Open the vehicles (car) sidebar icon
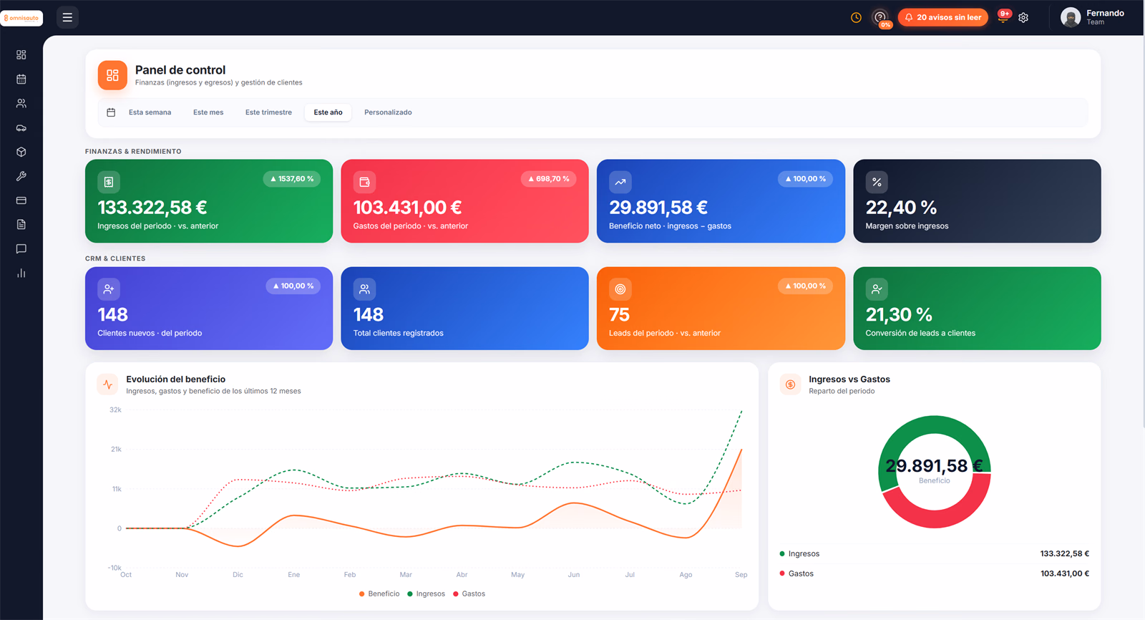 click(x=21, y=127)
